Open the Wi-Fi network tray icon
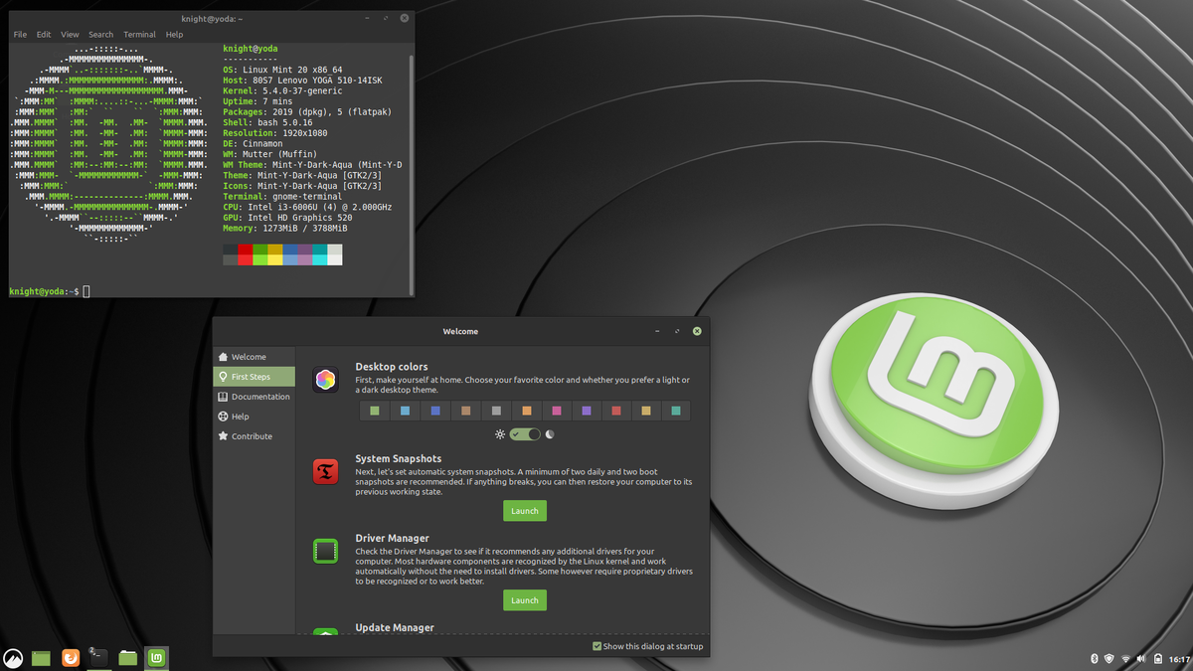This screenshot has height=671, width=1193. 1125,658
